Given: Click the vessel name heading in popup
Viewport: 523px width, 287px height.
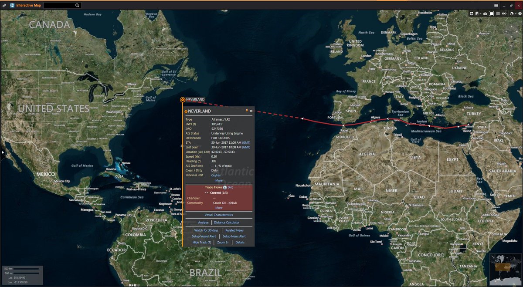Looking at the screenshot, I should click(199, 111).
